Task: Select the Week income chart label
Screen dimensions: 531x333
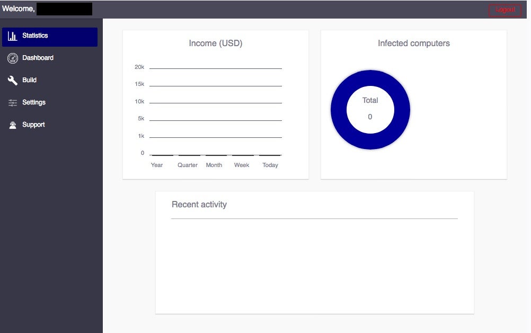Action: 242,165
